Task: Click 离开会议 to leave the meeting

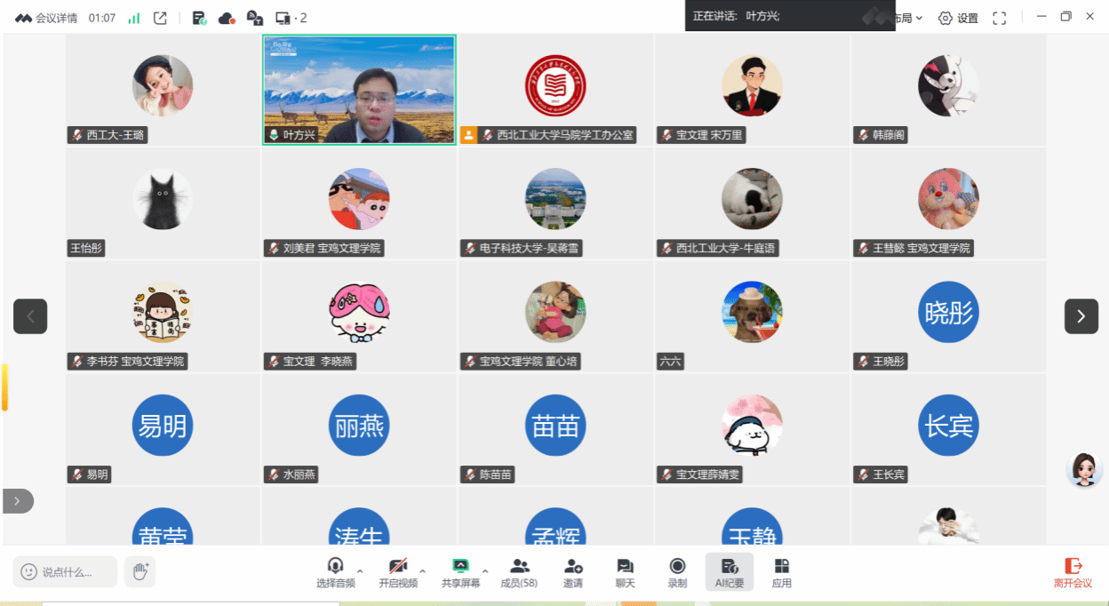Action: coord(1073,573)
